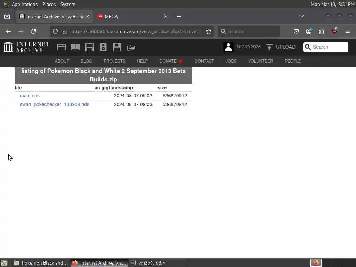Open the Web archive icon
The image size is (356, 267).
click(62, 47)
